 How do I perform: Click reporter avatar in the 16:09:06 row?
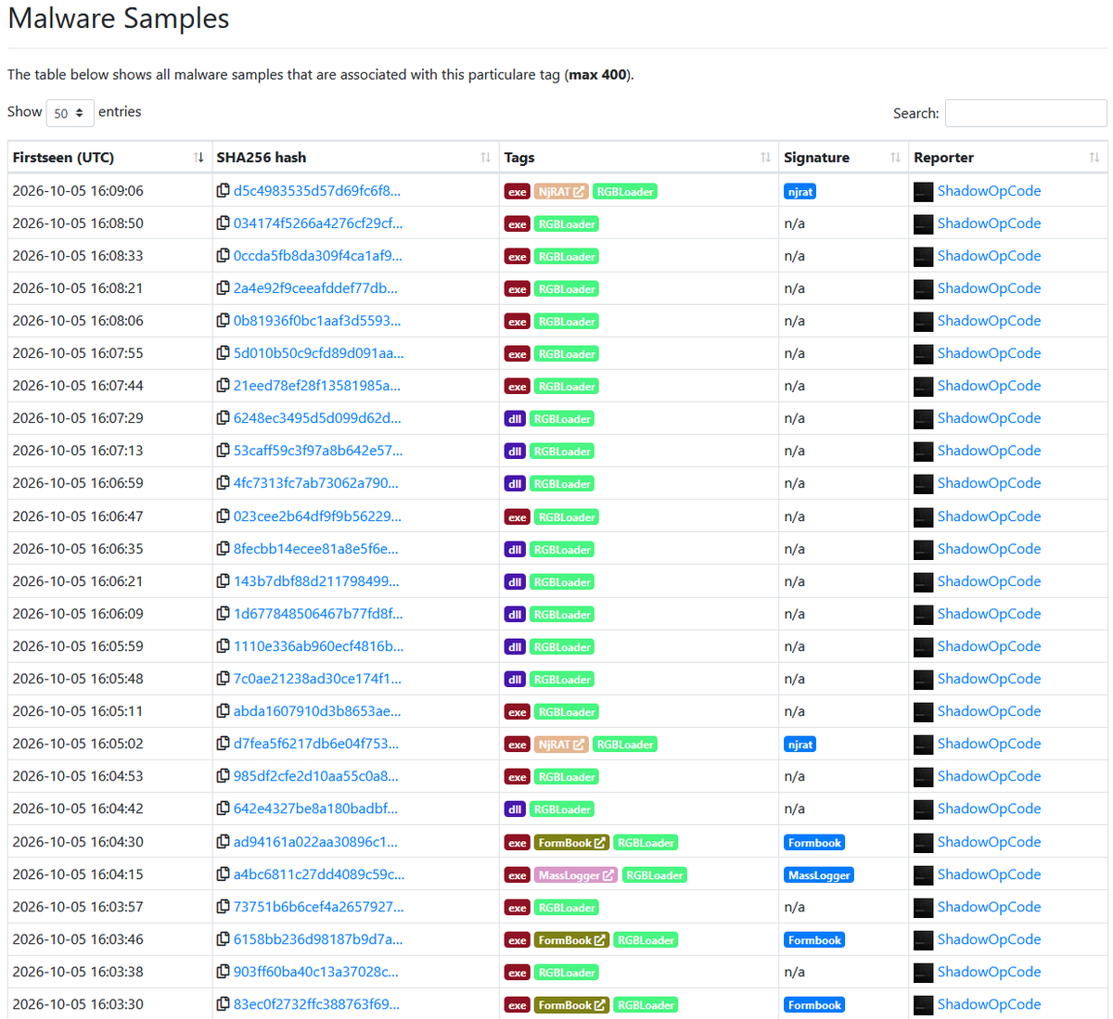923,192
